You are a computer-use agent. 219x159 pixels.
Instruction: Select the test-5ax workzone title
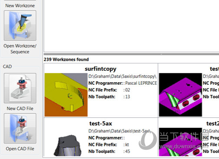(x=100, y=123)
